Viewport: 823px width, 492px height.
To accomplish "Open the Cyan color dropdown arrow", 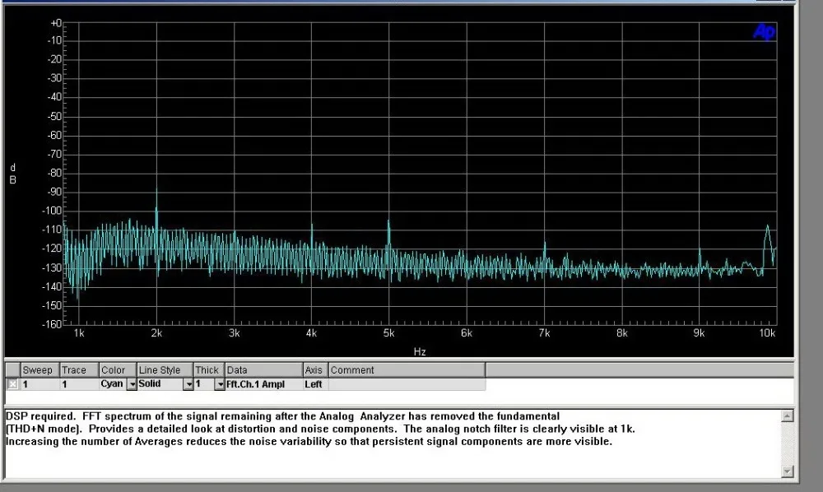I will click(x=133, y=384).
